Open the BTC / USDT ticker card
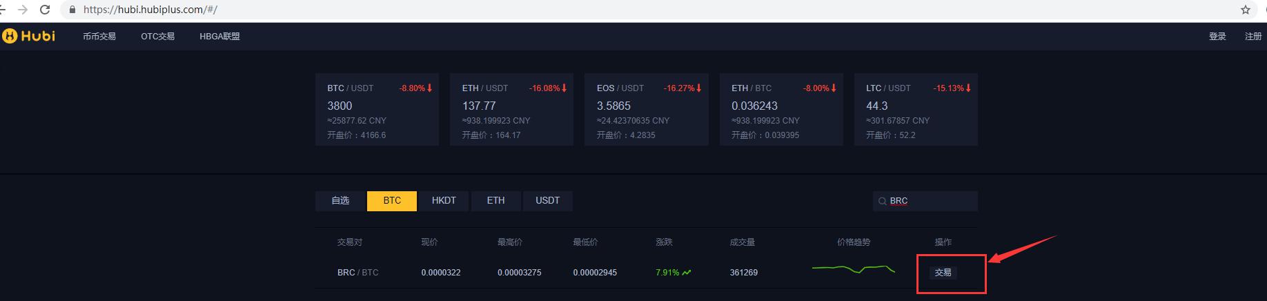The width and height of the screenshot is (1267, 301). (377, 110)
